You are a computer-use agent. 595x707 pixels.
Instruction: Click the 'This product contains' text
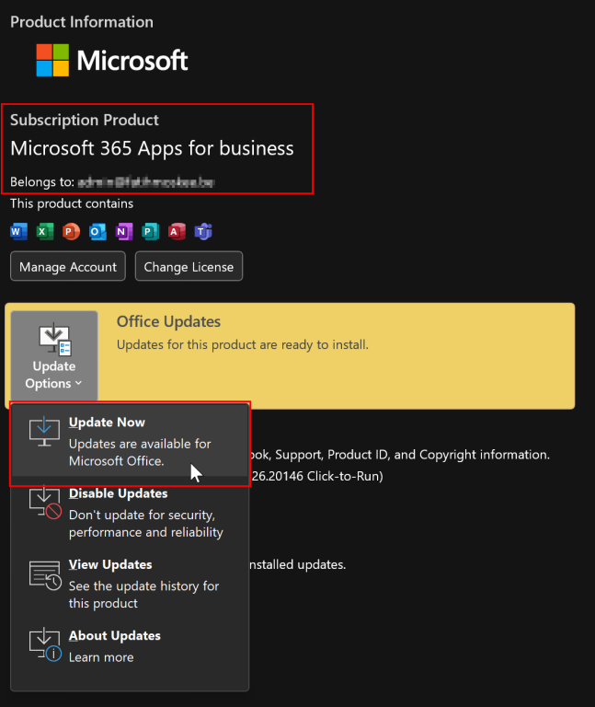point(72,203)
